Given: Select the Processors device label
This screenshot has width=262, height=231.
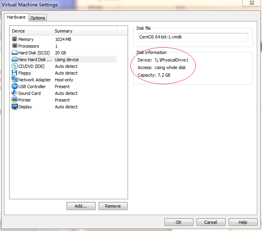Looking at the screenshot, I should (x=29, y=46).
